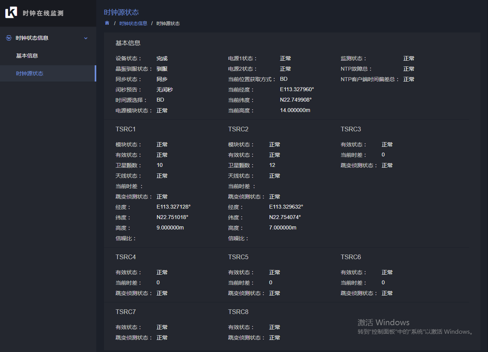This screenshot has height=352, width=488.
Task: Click the 时钟在线监测 app title
Action: pyautogui.click(x=43, y=13)
